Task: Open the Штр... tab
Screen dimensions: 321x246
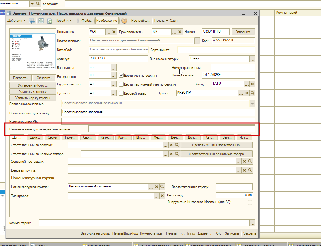Action: coord(141,137)
